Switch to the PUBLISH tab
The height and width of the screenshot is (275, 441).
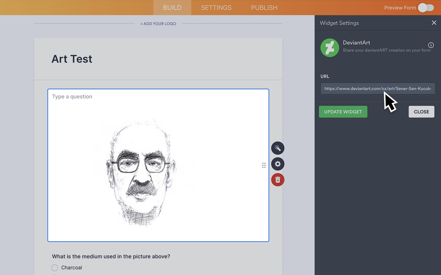click(x=264, y=8)
